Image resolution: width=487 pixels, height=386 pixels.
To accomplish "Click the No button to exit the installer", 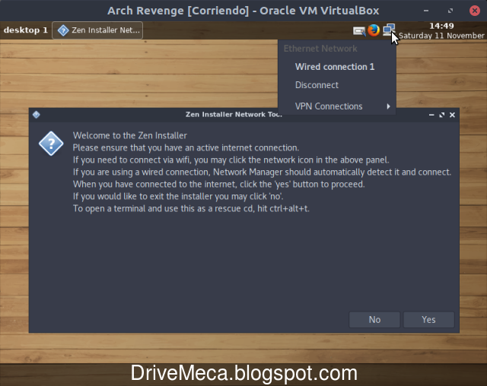I will [x=374, y=320].
